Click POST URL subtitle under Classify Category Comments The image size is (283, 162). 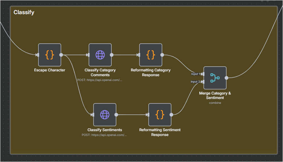click(100, 80)
